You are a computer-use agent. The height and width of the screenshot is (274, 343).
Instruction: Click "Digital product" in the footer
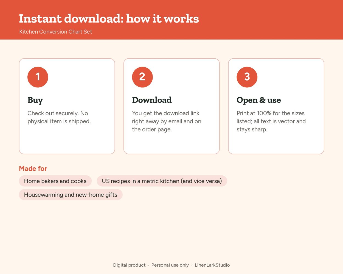(x=129, y=265)
